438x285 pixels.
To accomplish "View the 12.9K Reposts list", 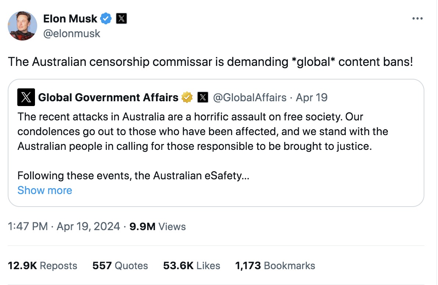I will 43,265.
